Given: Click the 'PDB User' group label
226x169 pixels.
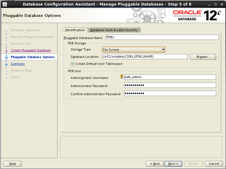Looking at the screenshot, I should 75,71.
